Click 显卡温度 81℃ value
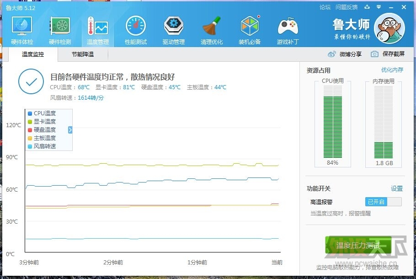Image resolution: width=416 pixels, height=279 pixels. (129, 87)
